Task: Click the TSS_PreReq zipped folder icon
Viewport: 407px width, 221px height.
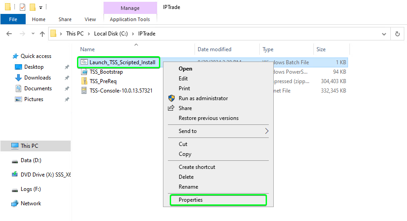Action: 84,81
